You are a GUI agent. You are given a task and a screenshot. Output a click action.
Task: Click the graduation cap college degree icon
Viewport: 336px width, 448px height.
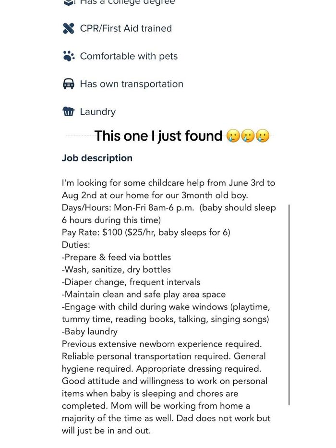click(x=69, y=2)
